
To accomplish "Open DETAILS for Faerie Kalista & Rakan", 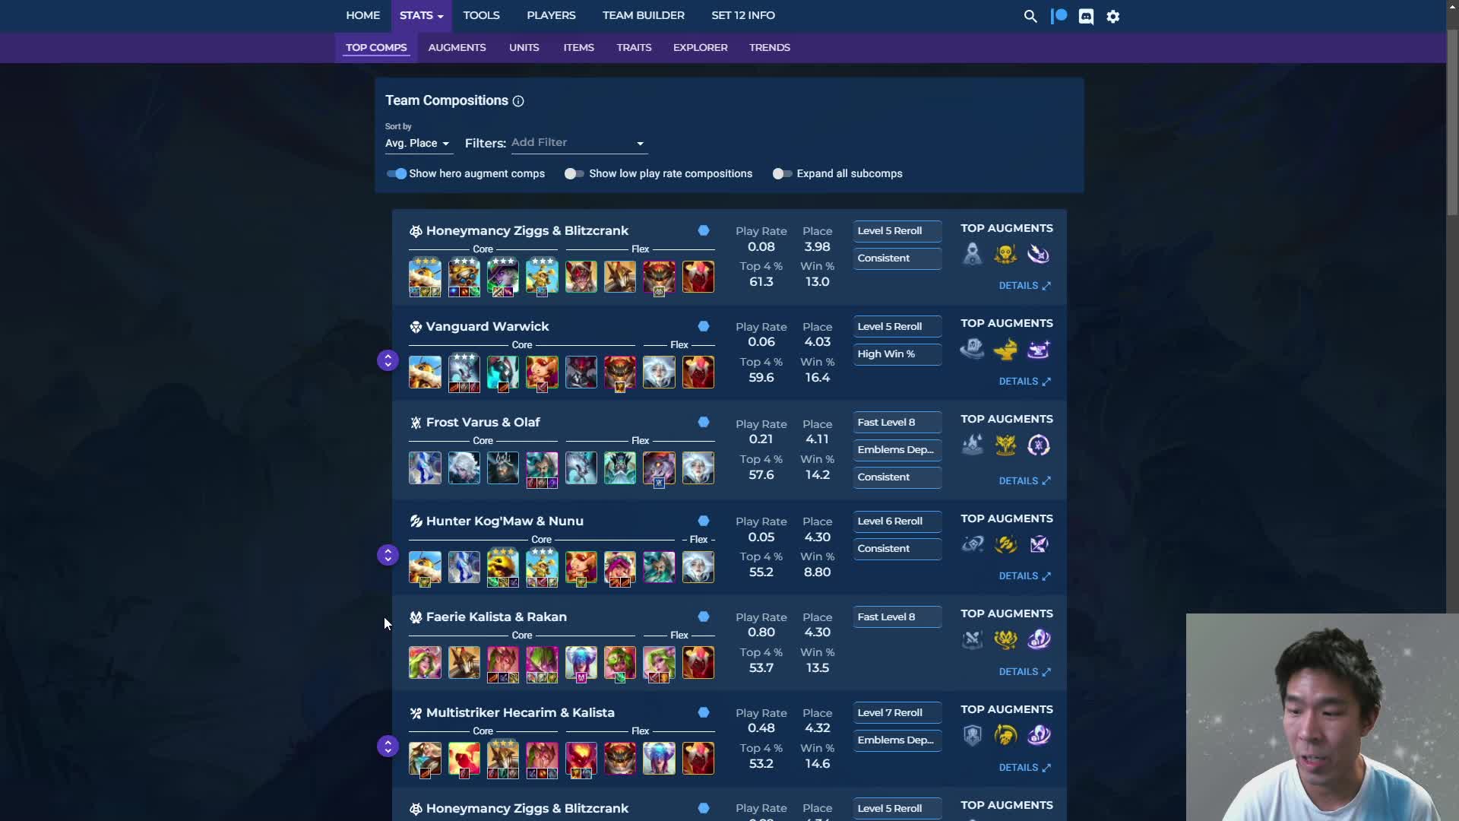I will pyautogui.click(x=1024, y=672).
